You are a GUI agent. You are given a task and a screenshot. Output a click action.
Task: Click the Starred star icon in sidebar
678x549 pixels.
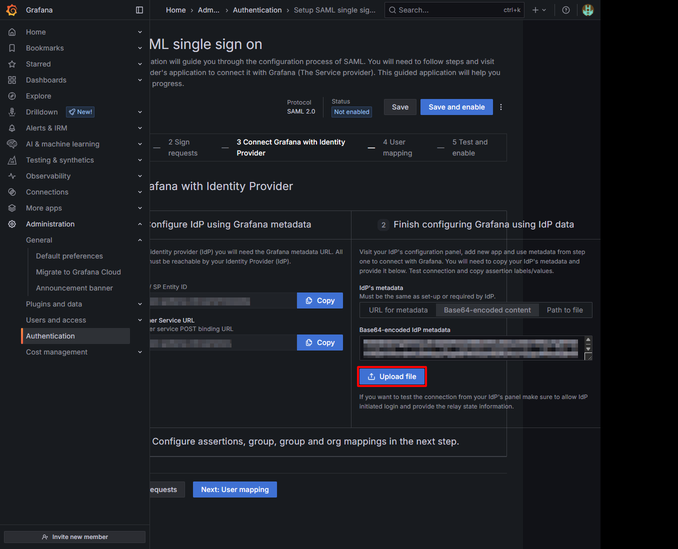[12, 64]
